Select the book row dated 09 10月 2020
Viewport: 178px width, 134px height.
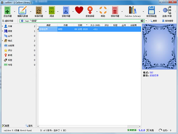89,29
